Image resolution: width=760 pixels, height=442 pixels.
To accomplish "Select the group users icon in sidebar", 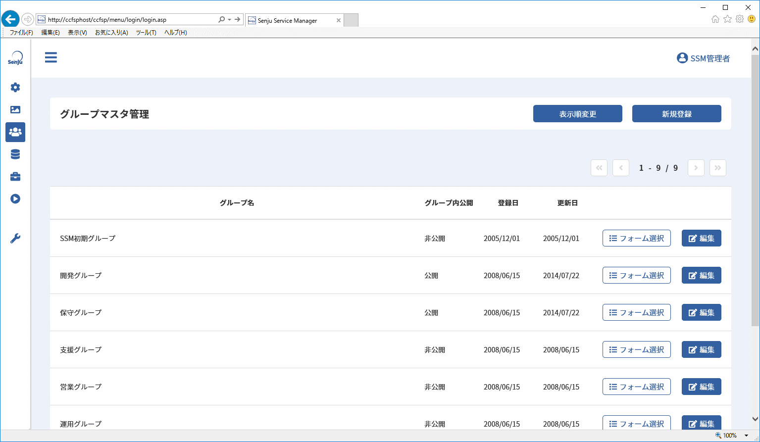I will (15, 132).
